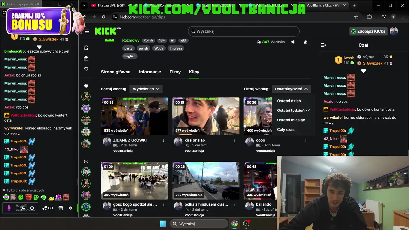Click the party tag
The image size is (409, 230).
pos(128,48)
